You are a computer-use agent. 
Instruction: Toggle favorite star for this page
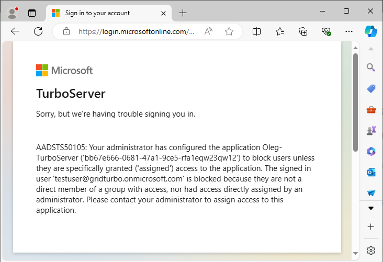pos(229,31)
